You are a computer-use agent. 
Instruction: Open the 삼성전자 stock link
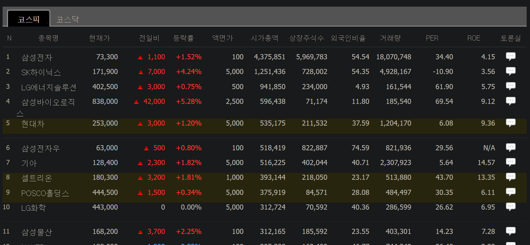pos(37,57)
